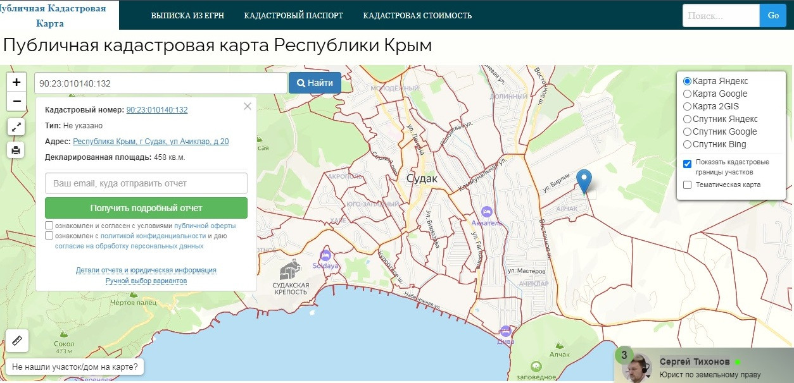Toggle Показать кадастровые границы участков checkbox
Image resolution: width=794 pixels, height=383 pixels.
click(x=688, y=164)
